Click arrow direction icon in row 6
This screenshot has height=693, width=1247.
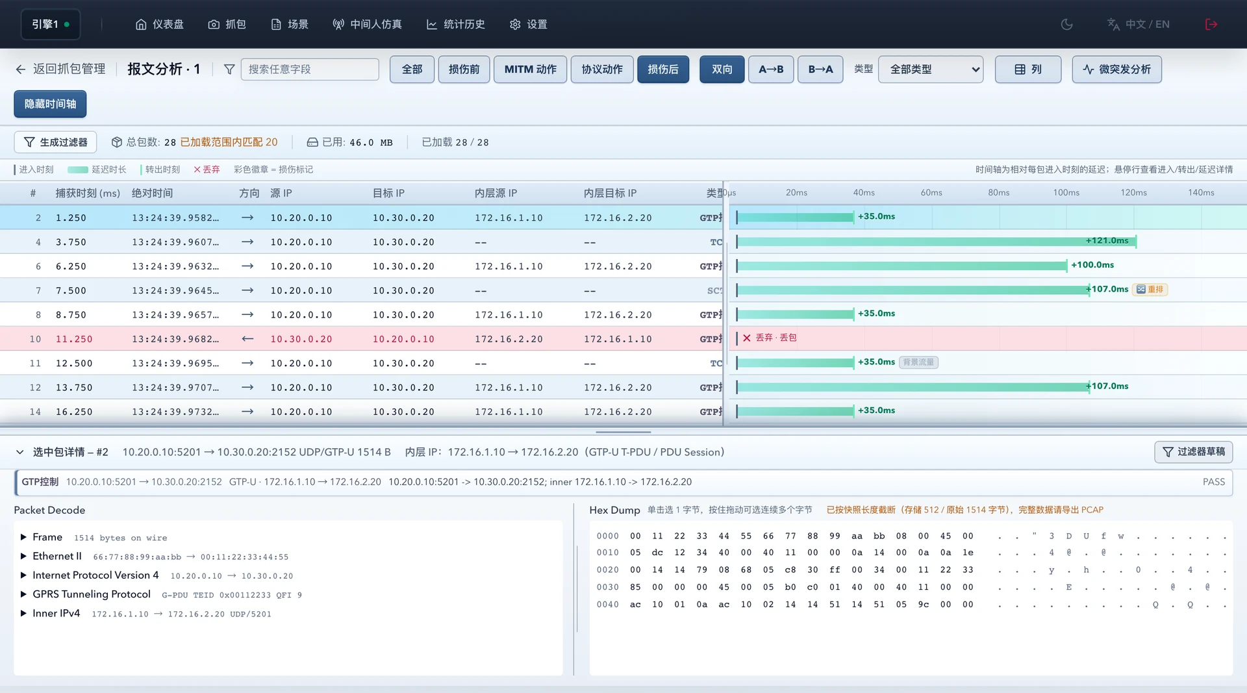(x=247, y=266)
